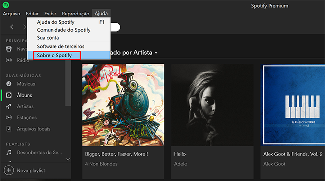Open Músicas in the sidebar
The height and width of the screenshot is (181, 325).
(x=26, y=84)
